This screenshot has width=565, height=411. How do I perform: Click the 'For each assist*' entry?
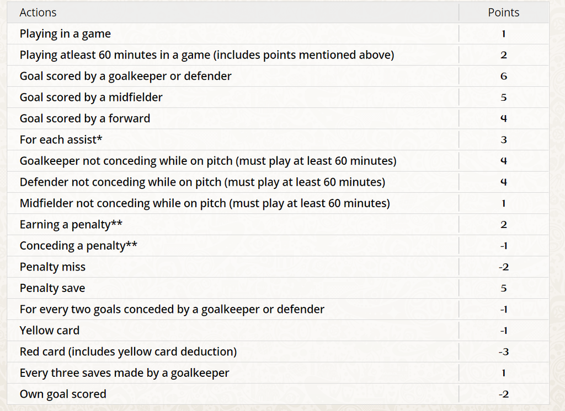[278, 139]
